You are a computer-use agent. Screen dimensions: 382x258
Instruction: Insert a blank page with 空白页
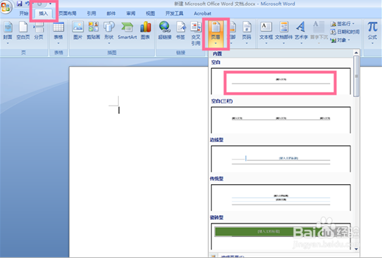pos(23,30)
